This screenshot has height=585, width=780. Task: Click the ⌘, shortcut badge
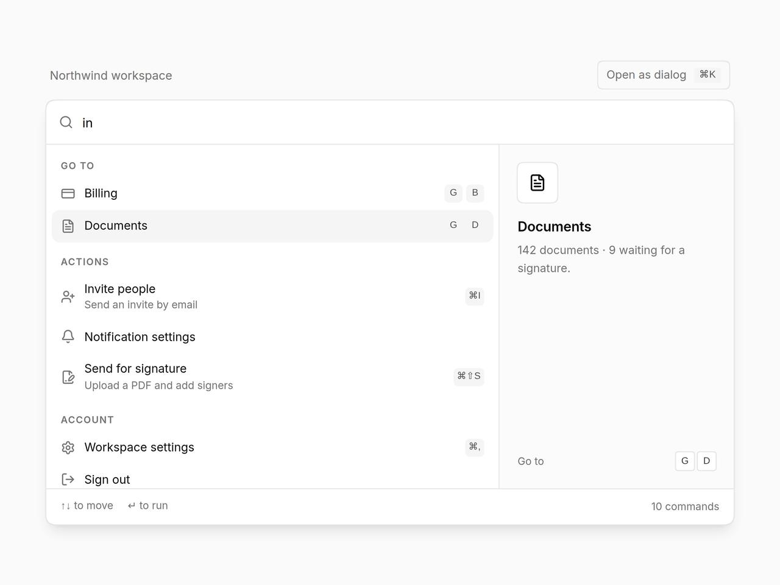[x=475, y=447]
